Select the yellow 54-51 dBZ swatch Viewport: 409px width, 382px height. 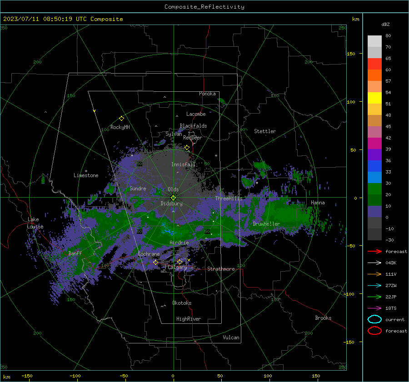374,98
